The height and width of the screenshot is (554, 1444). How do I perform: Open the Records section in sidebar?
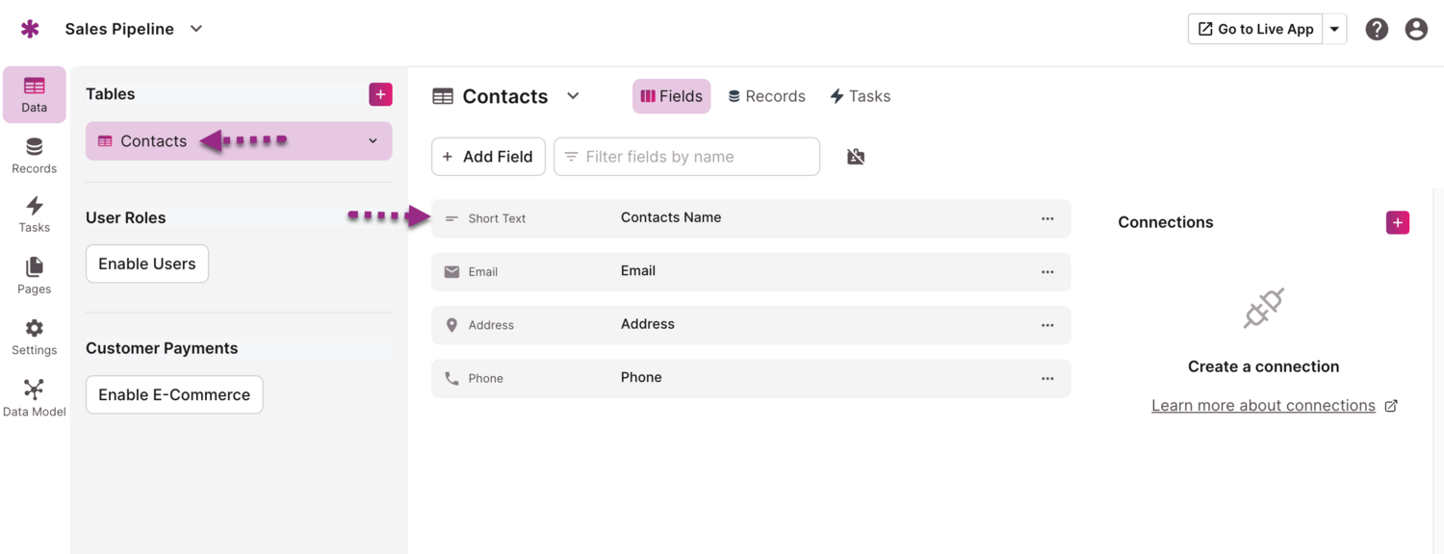point(34,155)
